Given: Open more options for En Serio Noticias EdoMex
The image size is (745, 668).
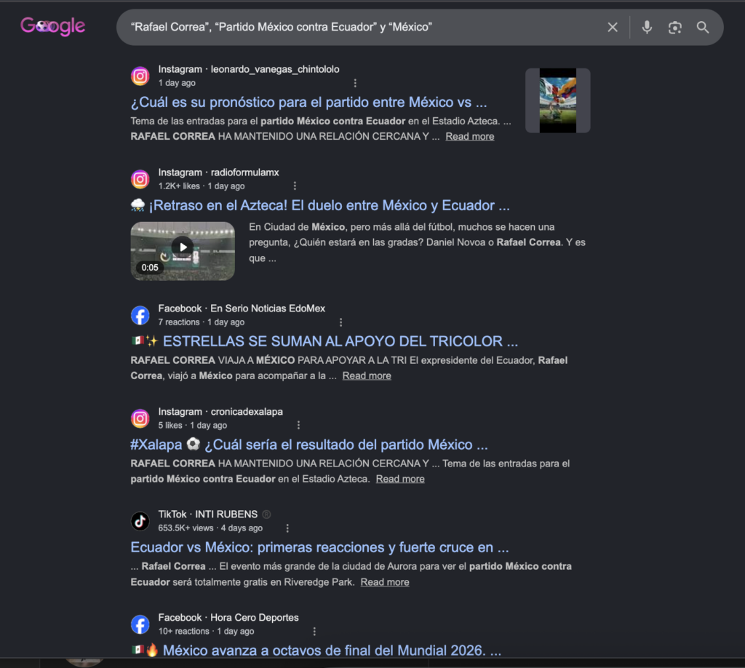Looking at the screenshot, I should [340, 322].
